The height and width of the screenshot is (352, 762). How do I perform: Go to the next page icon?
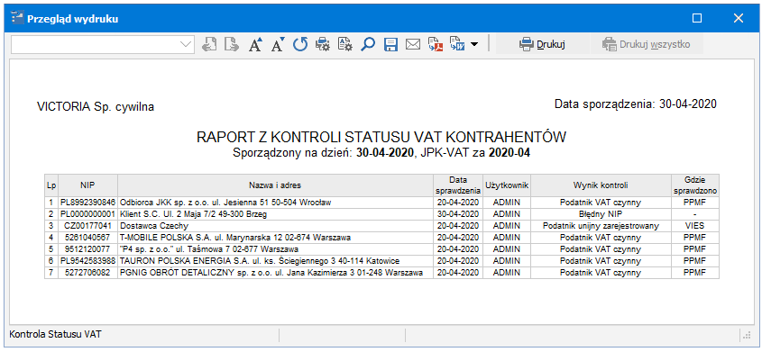pos(232,45)
